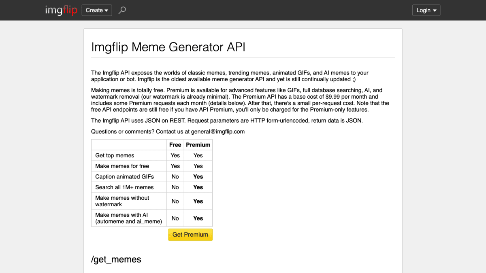Click No cell for memes without watermark
Screen dimensions: 486x273
pos(175,201)
